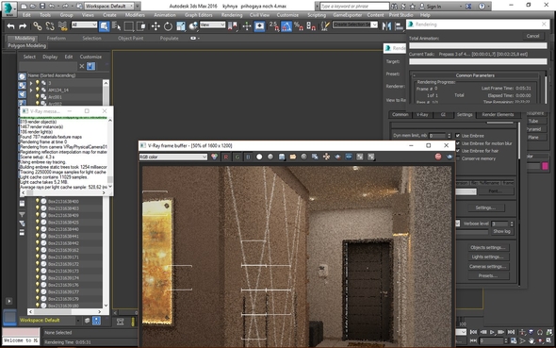
Task: Enable the Use Embree checkbox
Action: pyautogui.click(x=458, y=136)
